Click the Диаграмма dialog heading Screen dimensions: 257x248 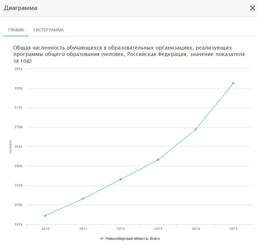[21, 8]
